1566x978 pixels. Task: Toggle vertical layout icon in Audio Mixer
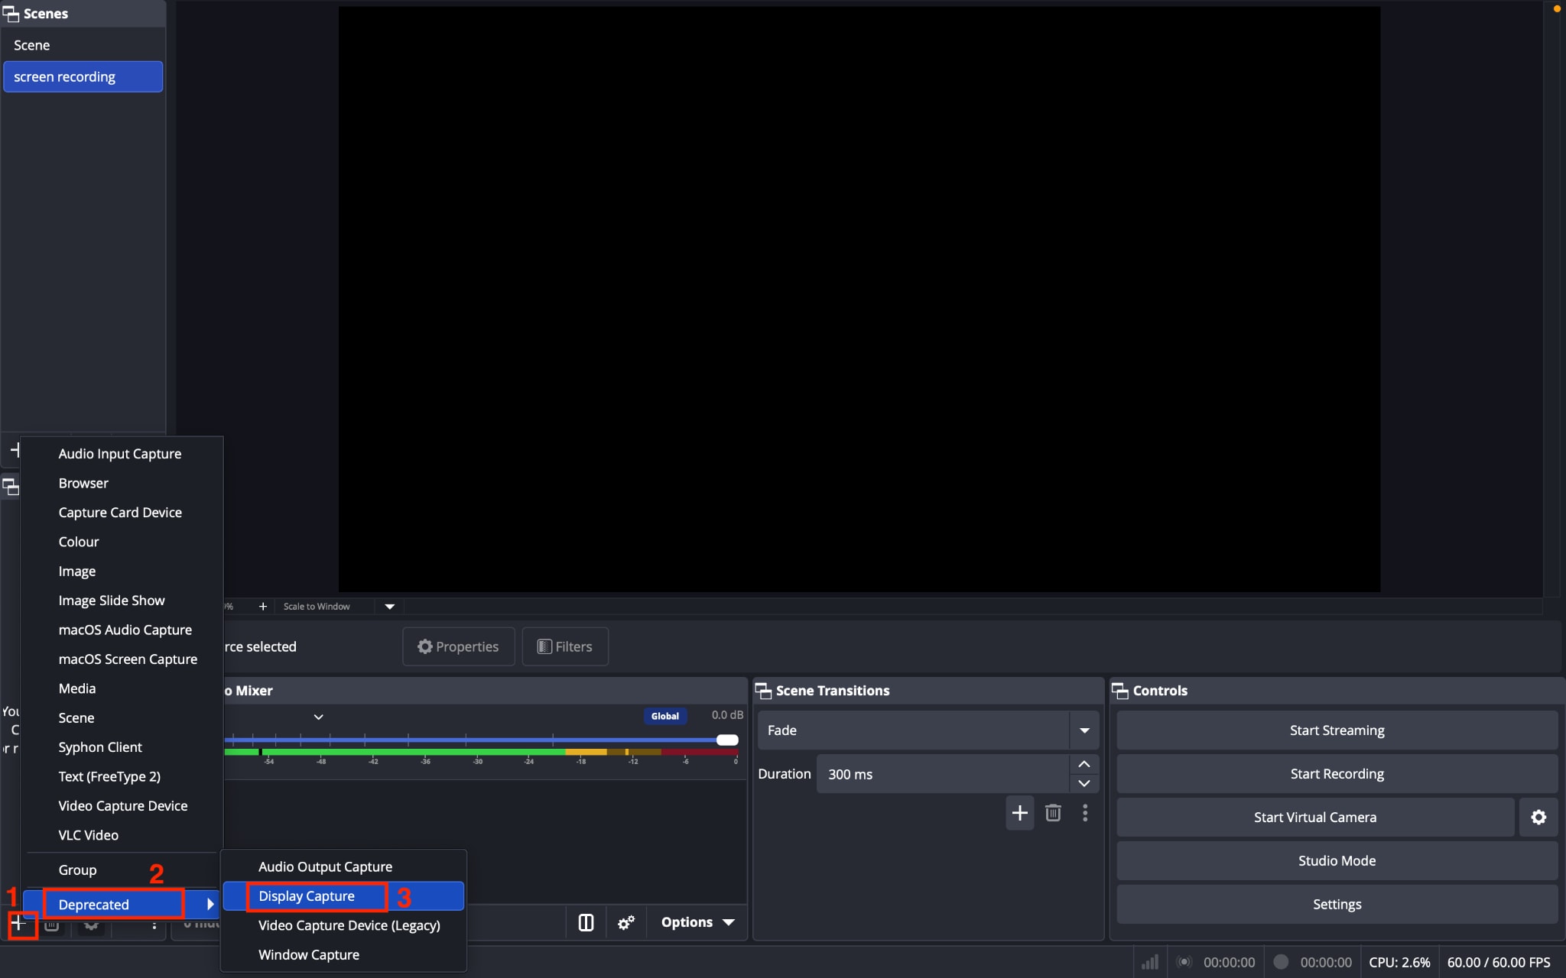[586, 923]
